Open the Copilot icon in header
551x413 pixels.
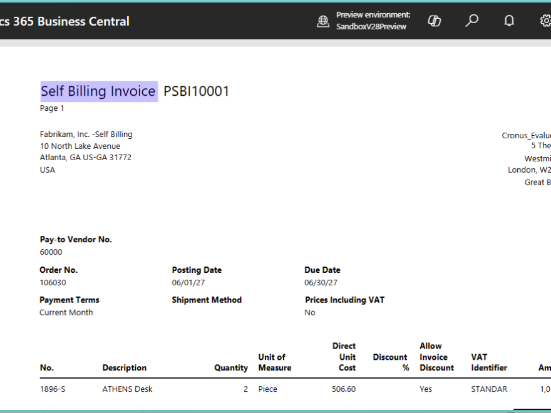434,21
